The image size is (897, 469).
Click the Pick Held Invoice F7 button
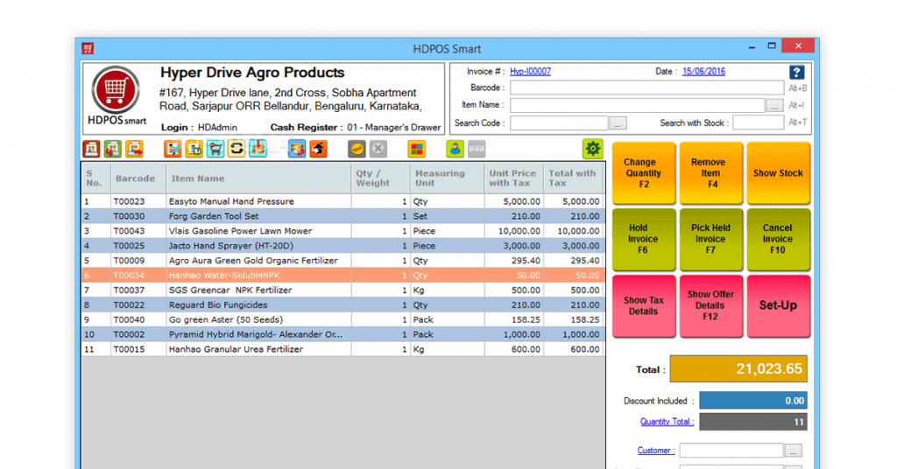click(711, 240)
